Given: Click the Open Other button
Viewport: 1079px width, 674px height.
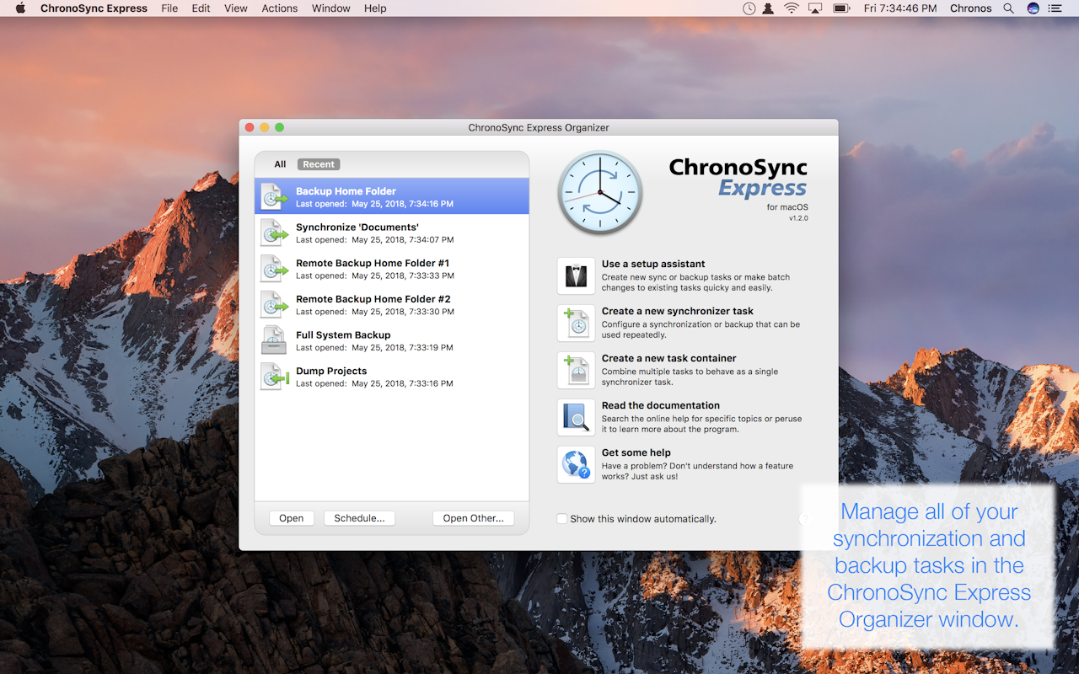Looking at the screenshot, I should [473, 517].
